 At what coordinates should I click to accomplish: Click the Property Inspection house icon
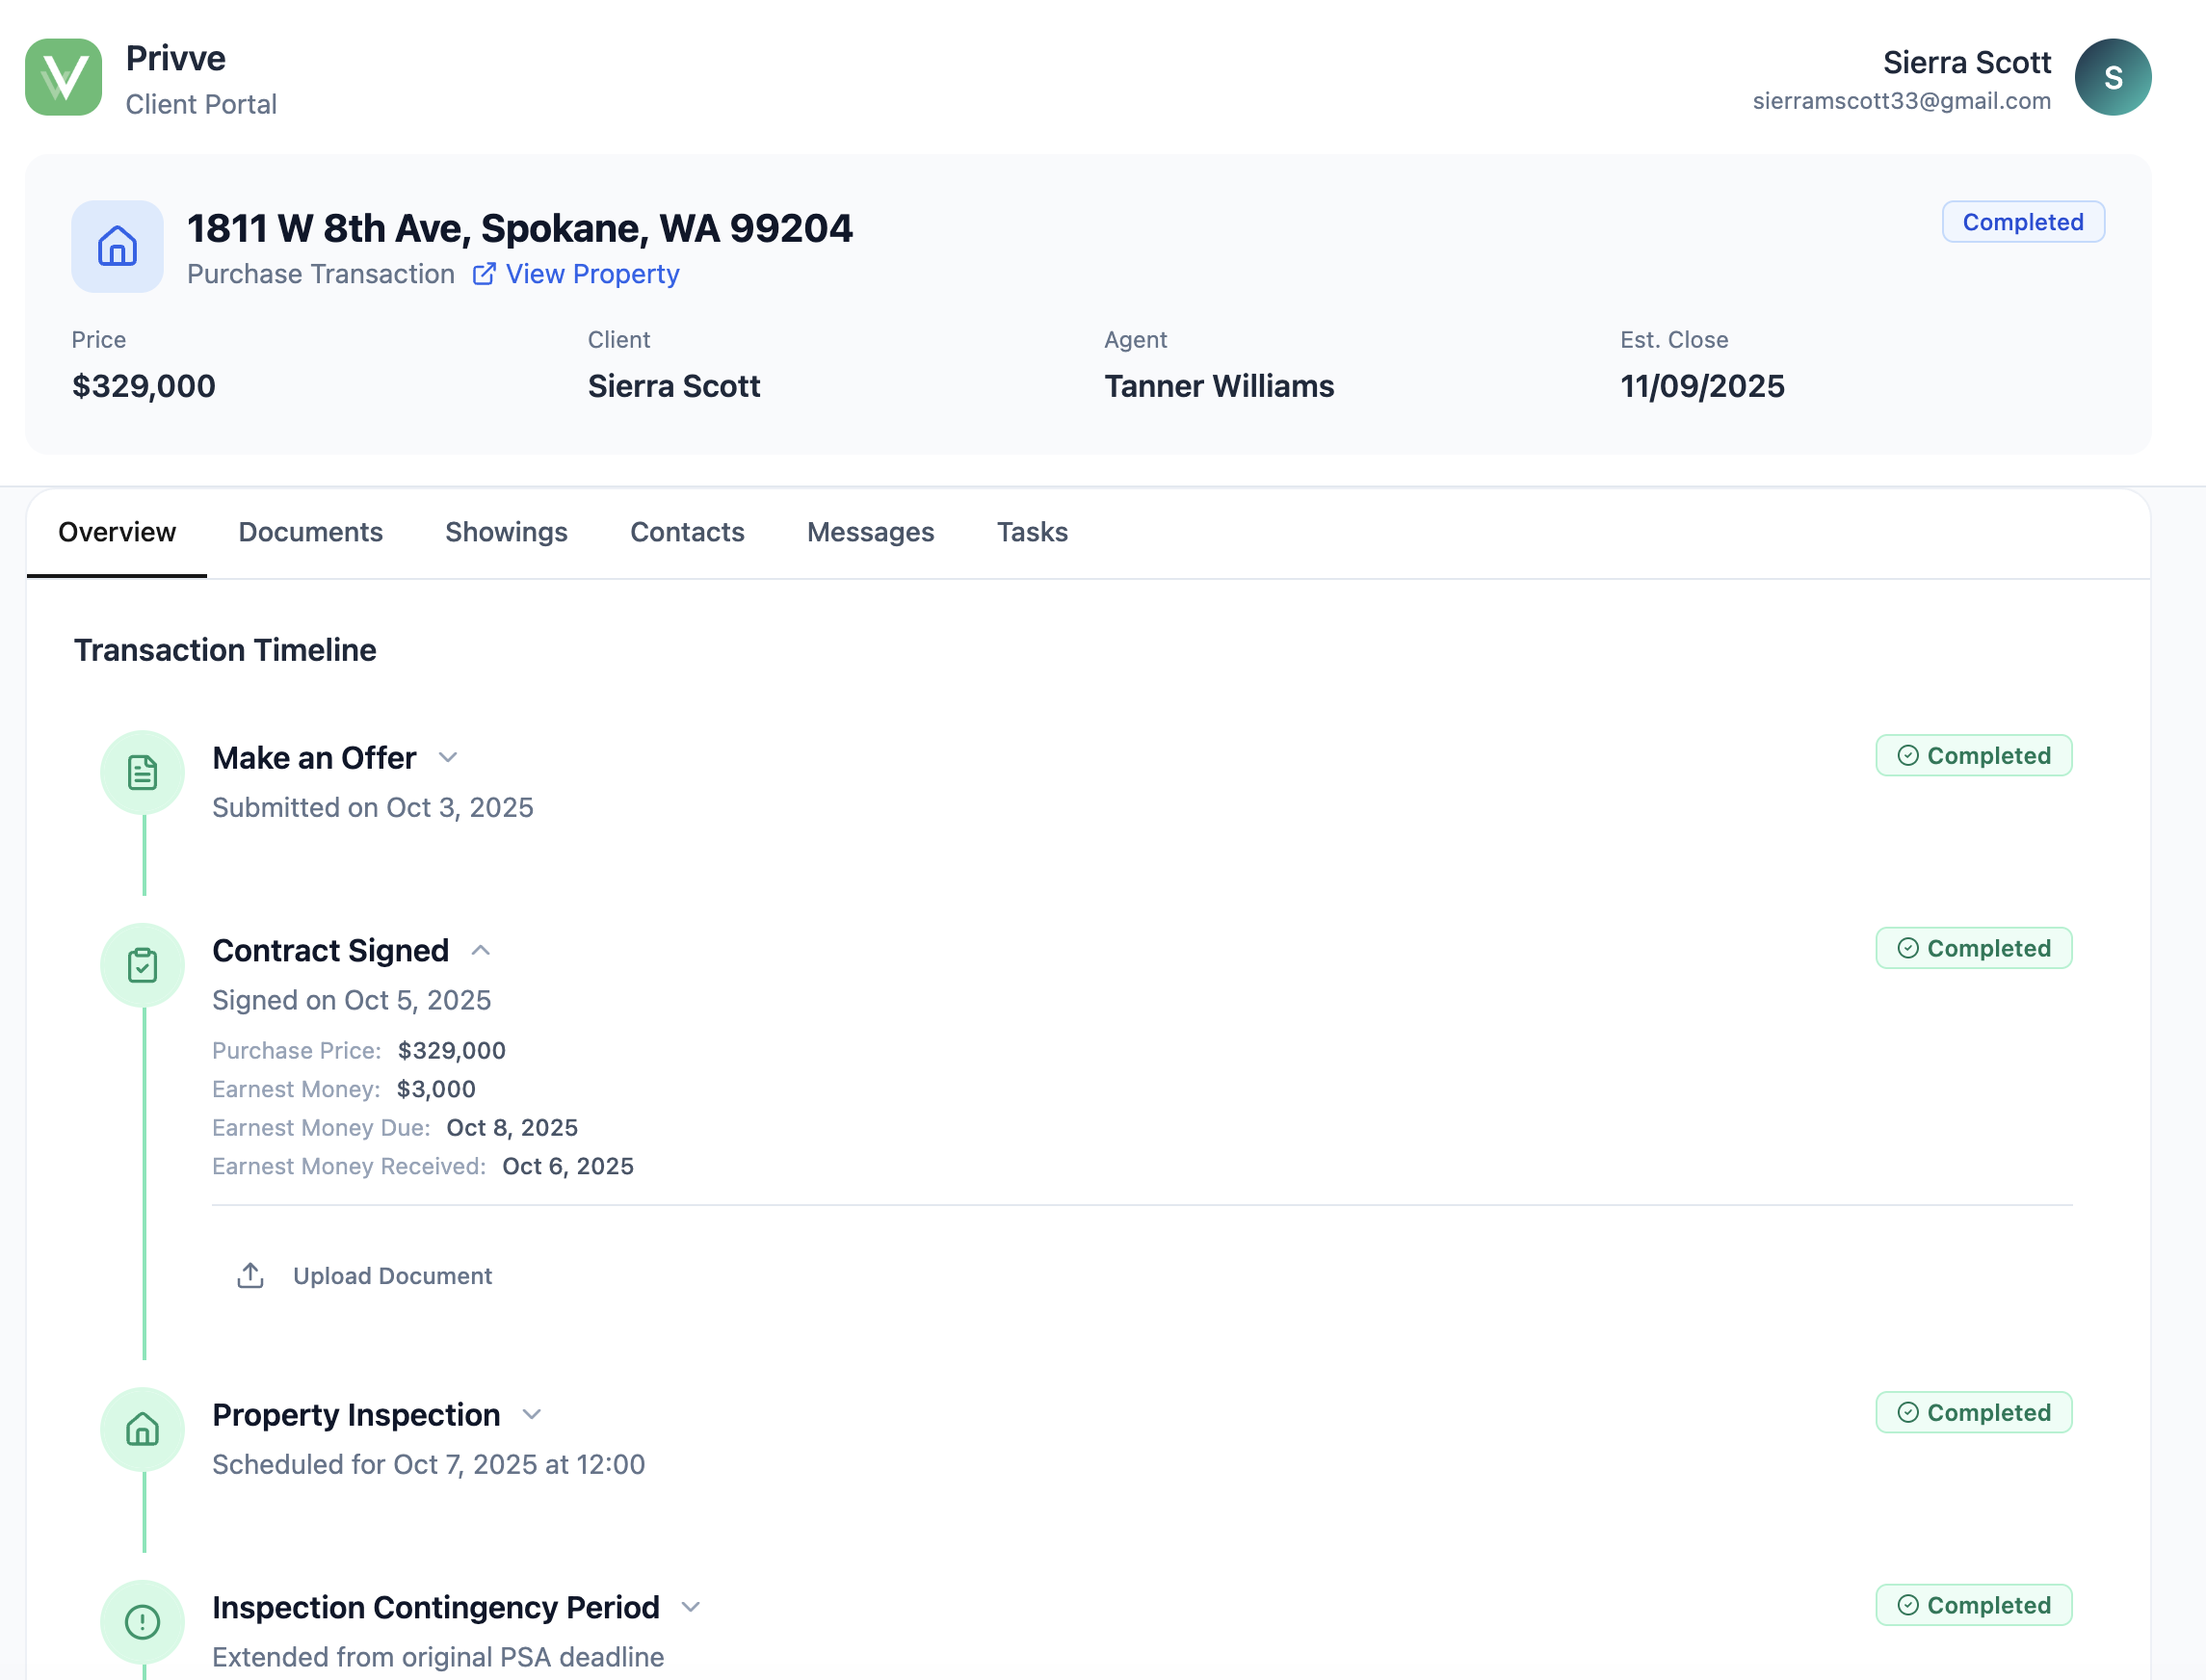tap(142, 1429)
